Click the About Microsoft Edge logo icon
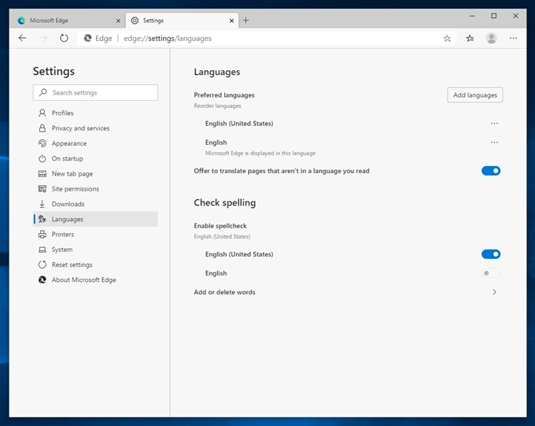The image size is (535, 426). click(x=42, y=280)
